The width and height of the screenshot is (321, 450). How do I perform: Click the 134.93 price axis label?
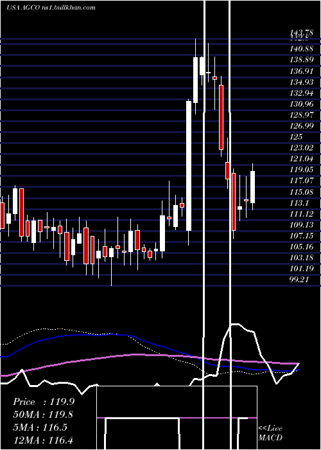(x=301, y=82)
